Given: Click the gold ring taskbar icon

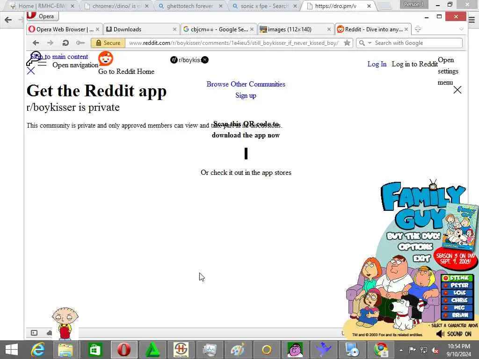Looking at the screenshot, I should (x=266, y=350).
